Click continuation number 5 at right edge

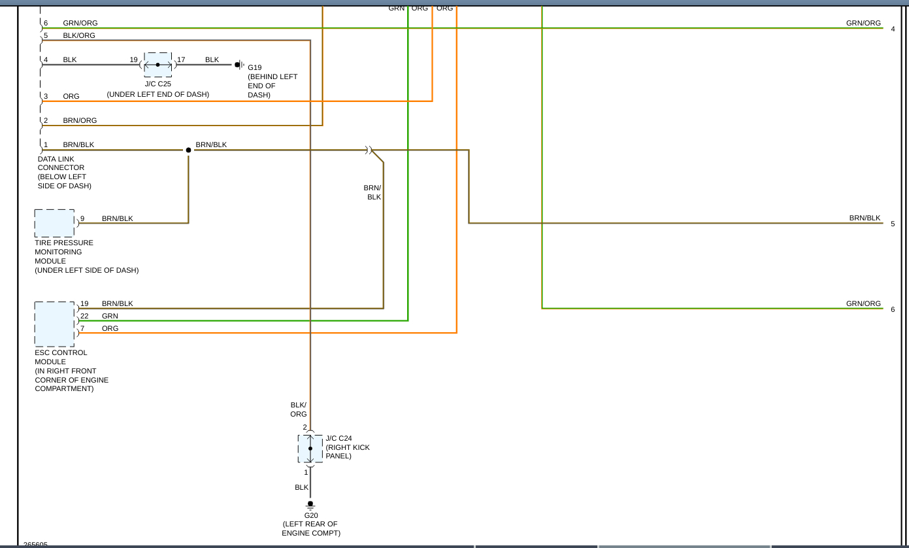click(893, 224)
